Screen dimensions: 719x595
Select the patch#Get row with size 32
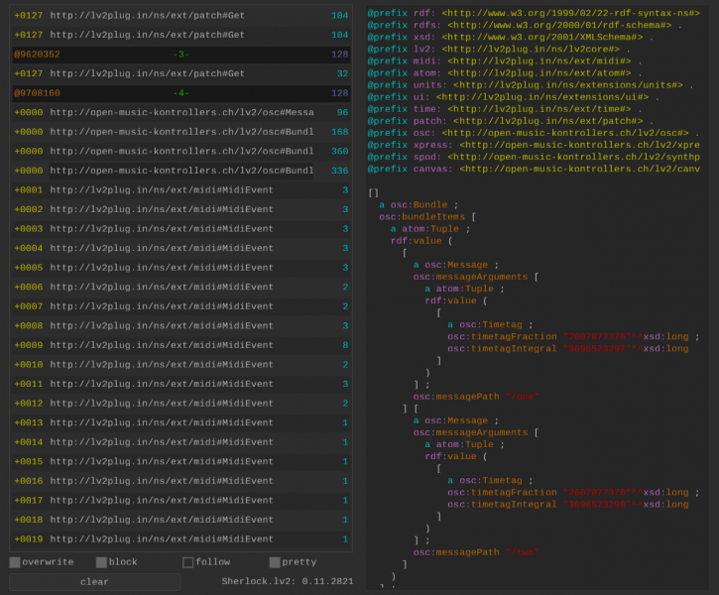(180, 73)
